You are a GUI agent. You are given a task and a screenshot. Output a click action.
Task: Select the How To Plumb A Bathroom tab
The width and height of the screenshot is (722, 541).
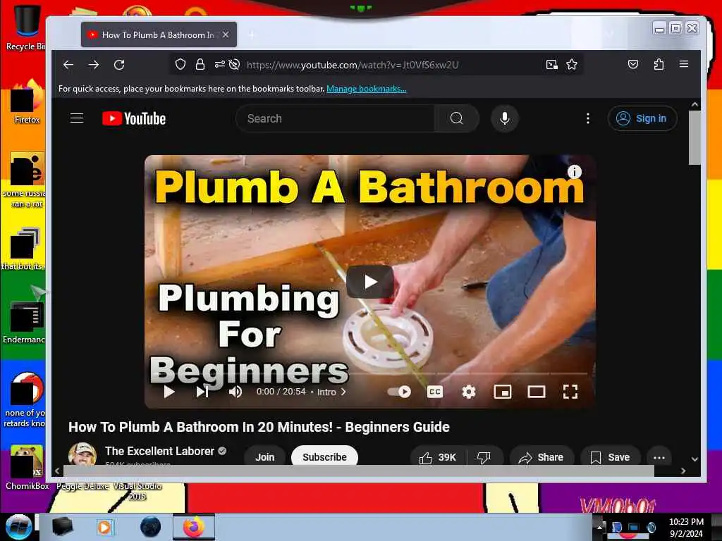click(x=159, y=35)
